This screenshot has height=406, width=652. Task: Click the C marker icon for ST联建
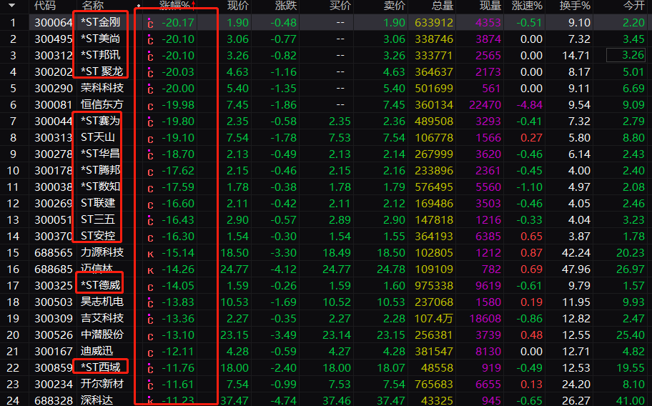click(x=150, y=204)
